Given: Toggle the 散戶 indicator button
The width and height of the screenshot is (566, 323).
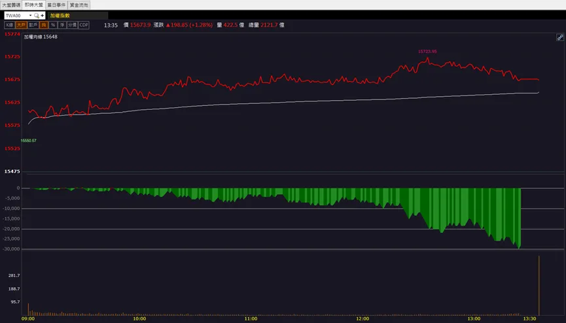Looking at the screenshot, I should pyautogui.click(x=33, y=25).
